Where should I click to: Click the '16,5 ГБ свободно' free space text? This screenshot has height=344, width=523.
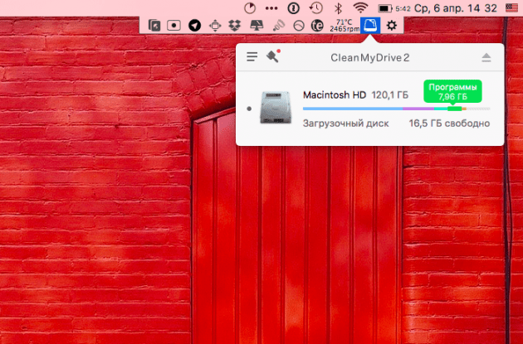click(x=449, y=124)
